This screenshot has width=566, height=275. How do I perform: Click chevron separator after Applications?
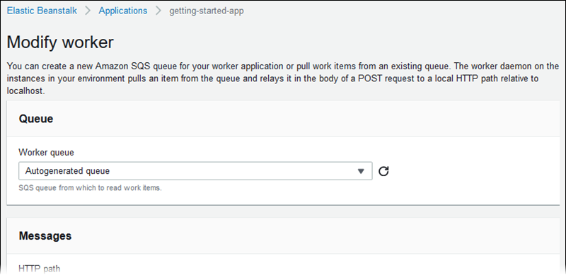(x=158, y=11)
